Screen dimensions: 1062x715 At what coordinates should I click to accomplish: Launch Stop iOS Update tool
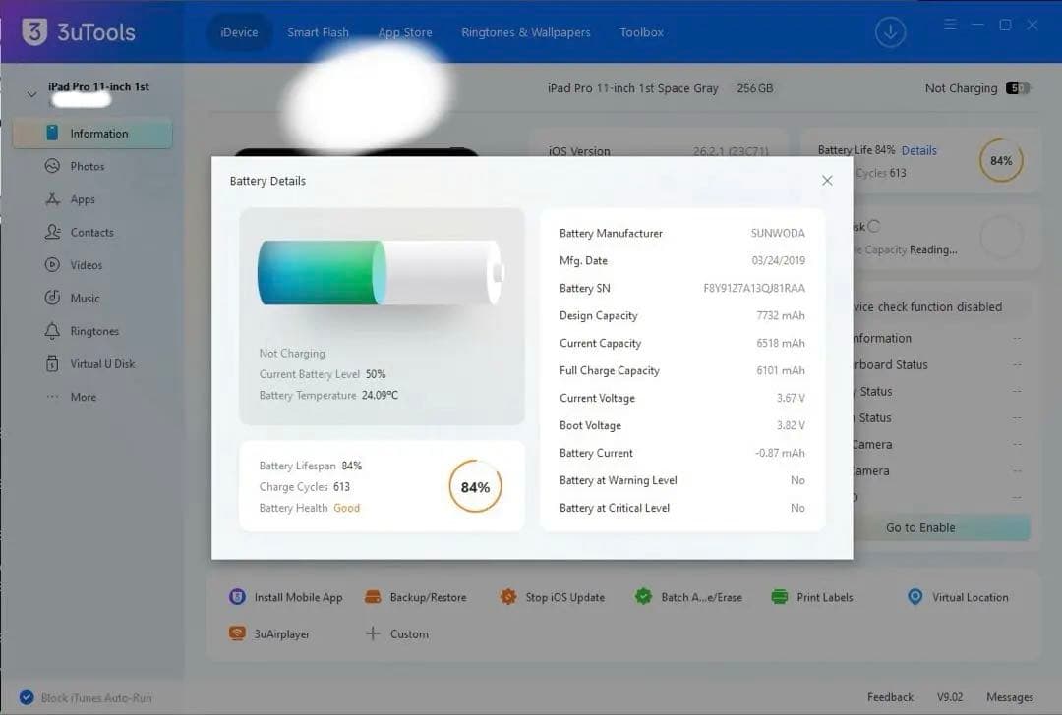[552, 597]
